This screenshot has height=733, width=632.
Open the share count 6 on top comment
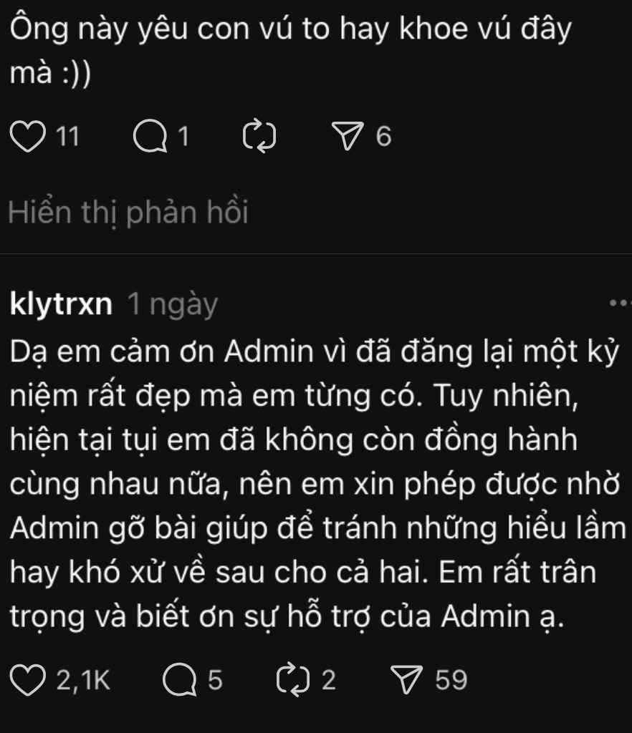pos(383,136)
